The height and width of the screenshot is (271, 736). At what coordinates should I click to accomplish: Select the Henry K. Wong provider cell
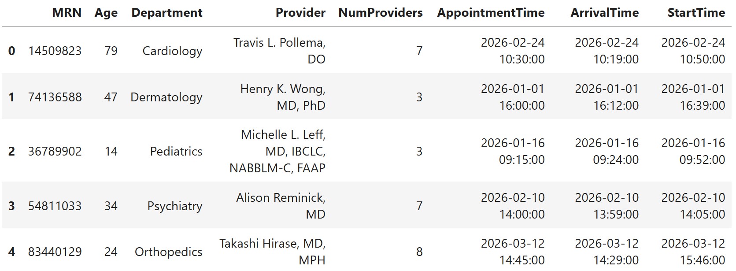[283, 97]
